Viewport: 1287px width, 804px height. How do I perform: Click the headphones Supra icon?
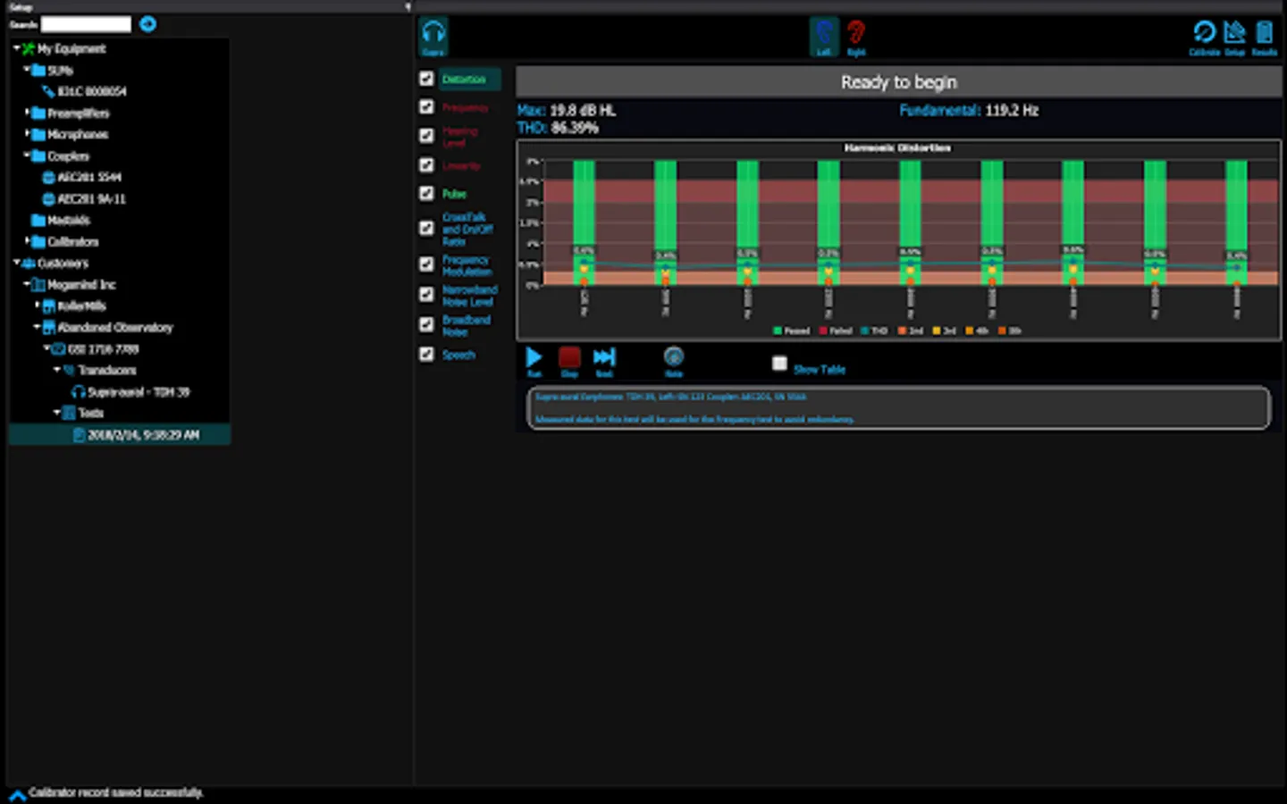click(x=433, y=37)
